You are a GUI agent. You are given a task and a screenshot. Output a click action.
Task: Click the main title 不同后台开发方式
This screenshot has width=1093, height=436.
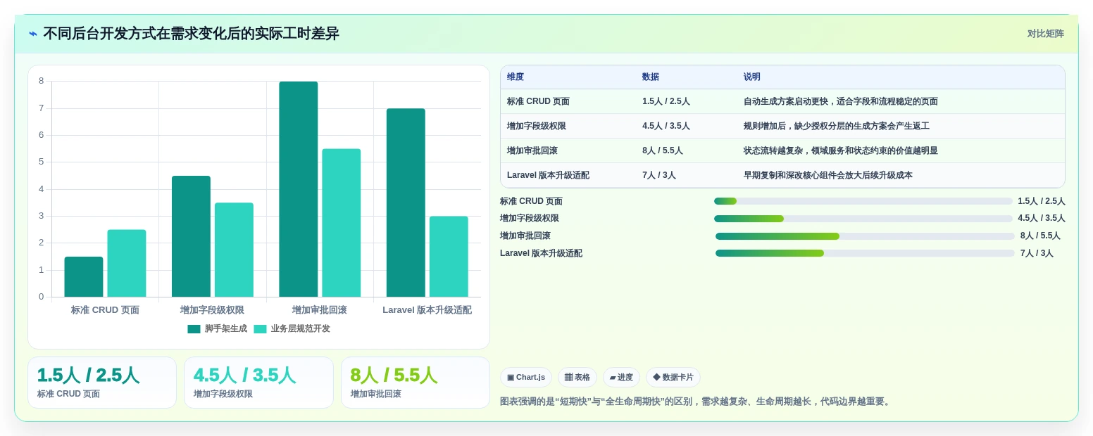[x=191, y=34]
